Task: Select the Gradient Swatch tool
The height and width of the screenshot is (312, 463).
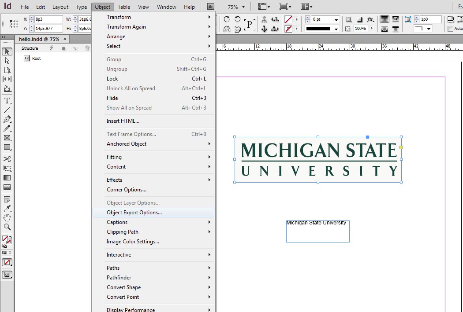Action: (7, 178)
